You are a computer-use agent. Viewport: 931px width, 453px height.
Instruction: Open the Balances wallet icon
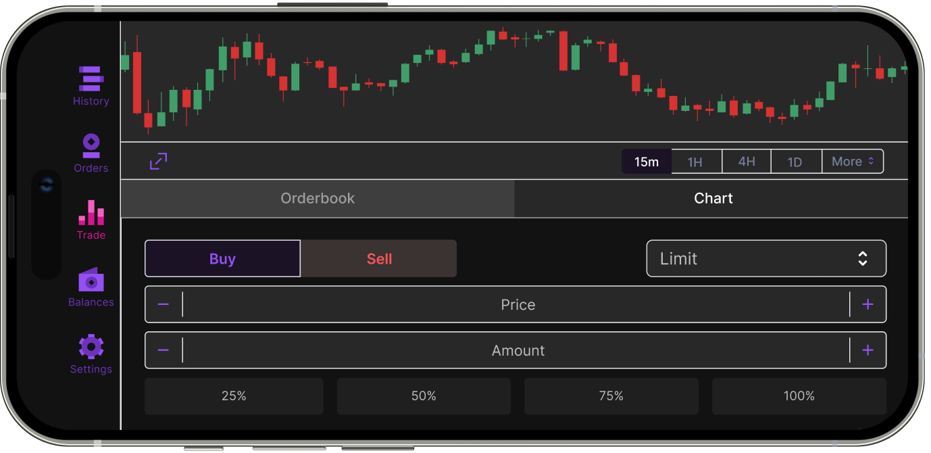click(91, 279)
